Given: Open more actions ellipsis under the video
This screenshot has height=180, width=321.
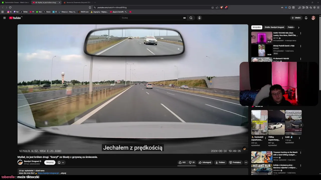Looking at the screenshot, I should (x=246, y=162).
